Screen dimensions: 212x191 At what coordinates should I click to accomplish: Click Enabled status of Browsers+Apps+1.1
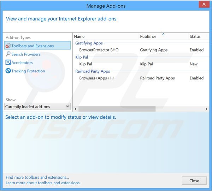point(196,78)
